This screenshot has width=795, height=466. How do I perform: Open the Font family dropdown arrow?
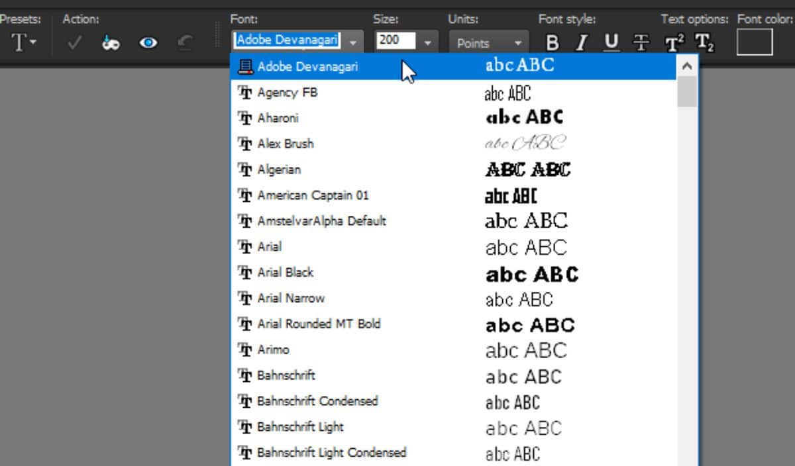pos(353,42)
